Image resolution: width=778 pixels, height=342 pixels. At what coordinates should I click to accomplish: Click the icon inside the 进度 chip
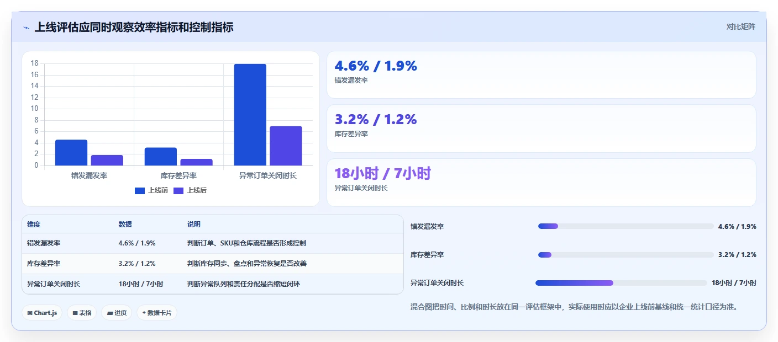click(x=110, y=313)
